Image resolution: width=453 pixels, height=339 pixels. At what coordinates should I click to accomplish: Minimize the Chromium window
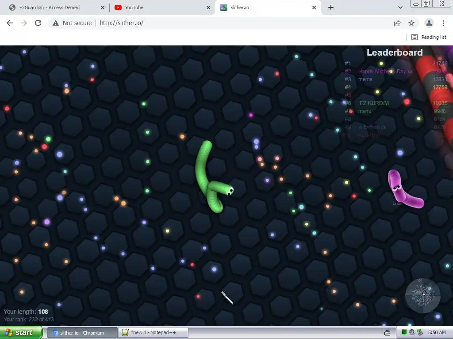[x=416, y=4]
